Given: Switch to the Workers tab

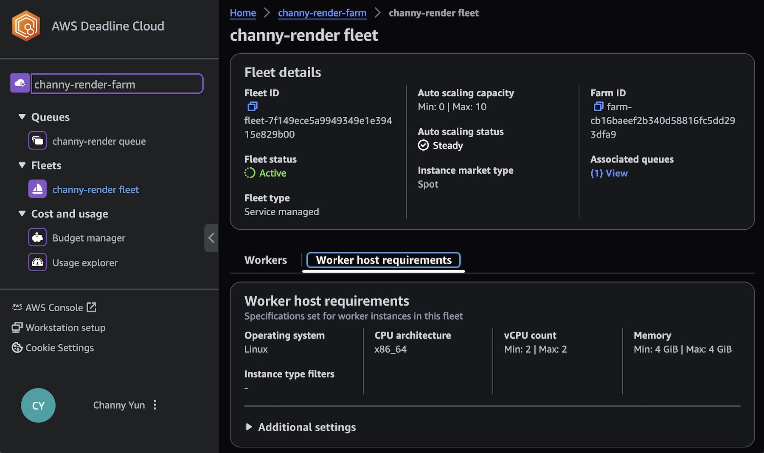Looking at the screenshot, I should [266, 260].
